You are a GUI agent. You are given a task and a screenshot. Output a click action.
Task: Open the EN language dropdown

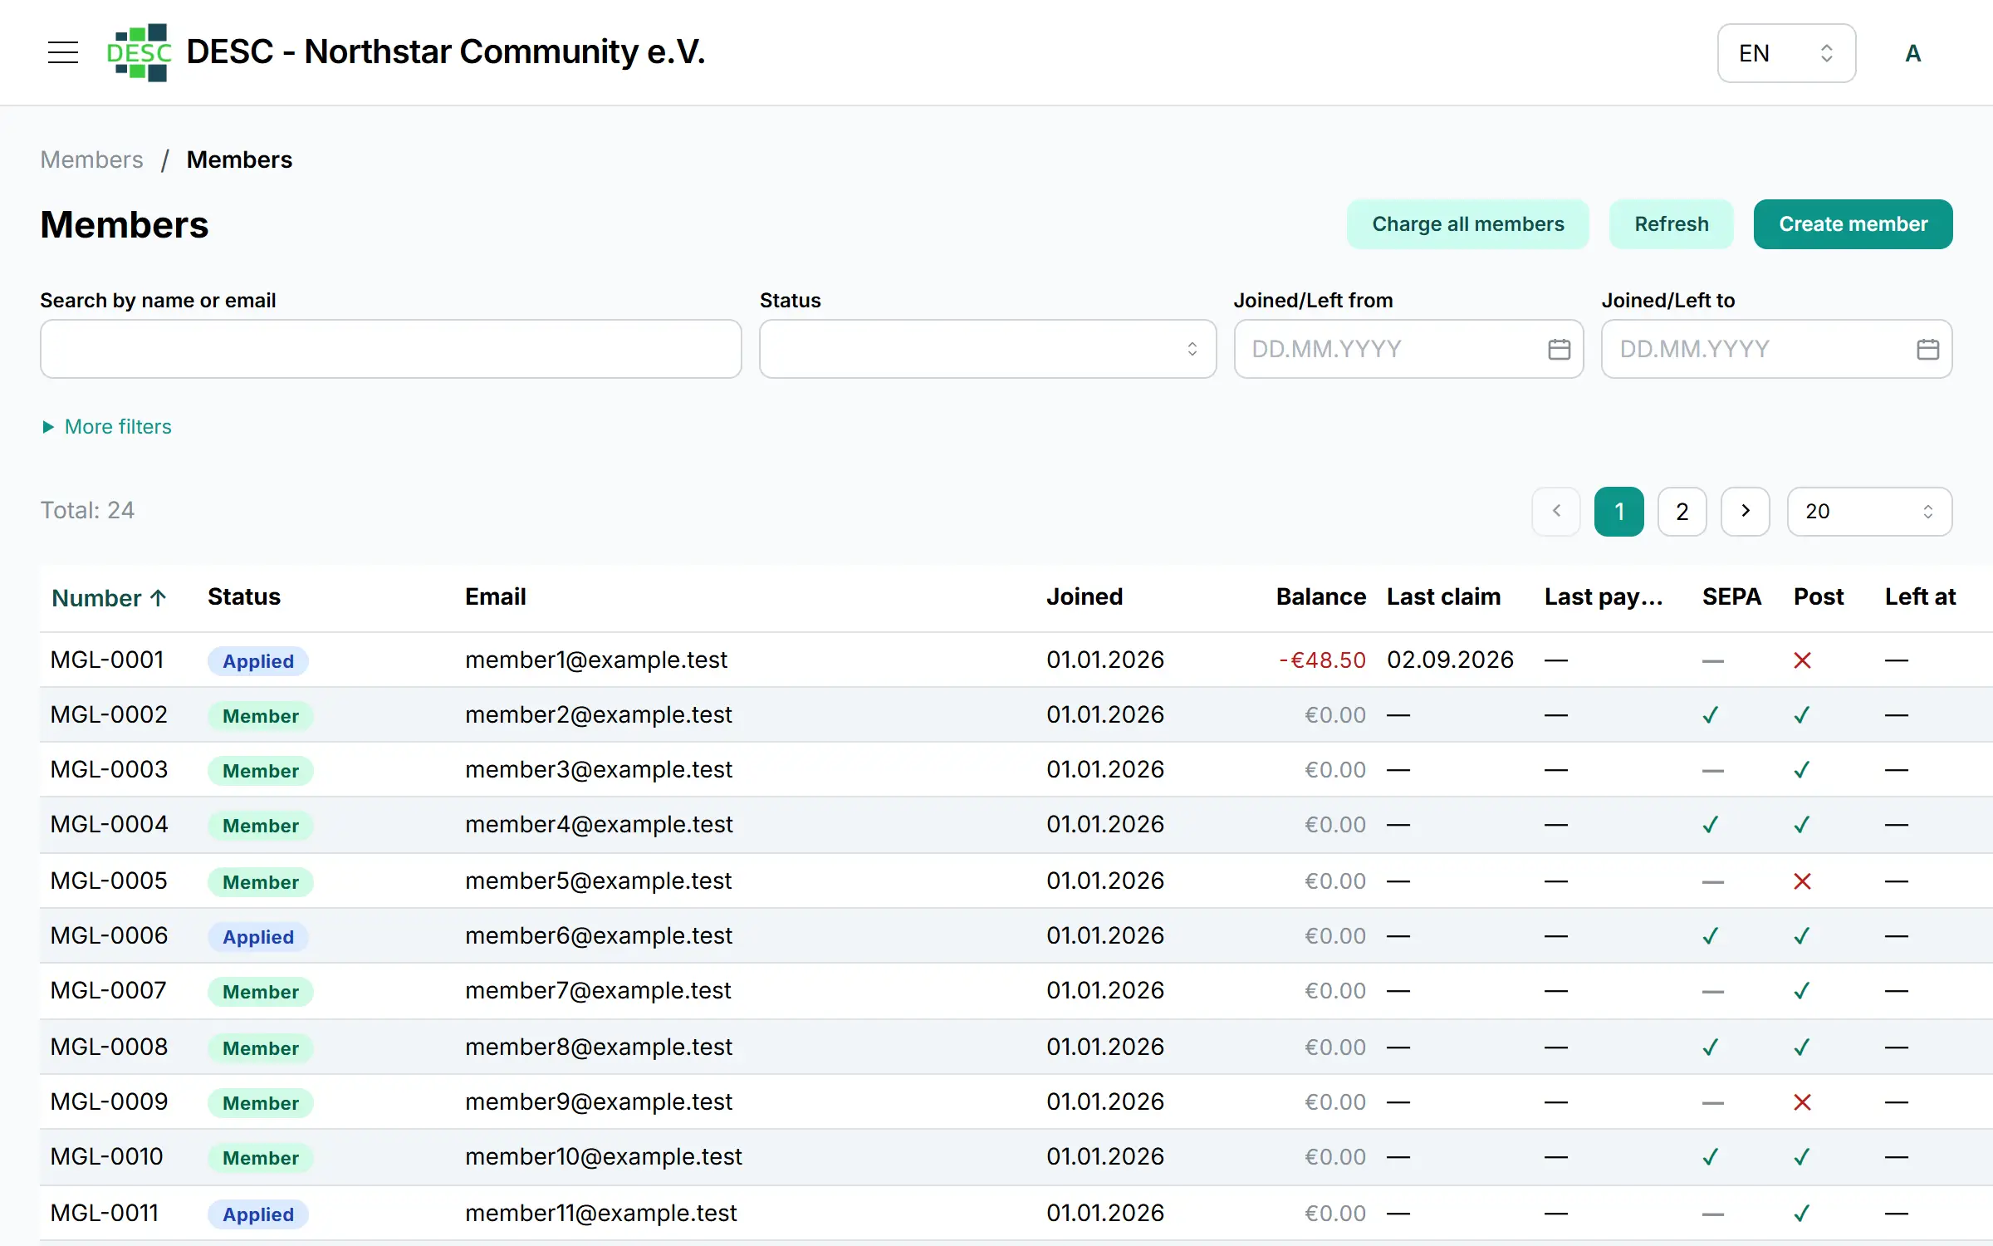click(1786, 53)
